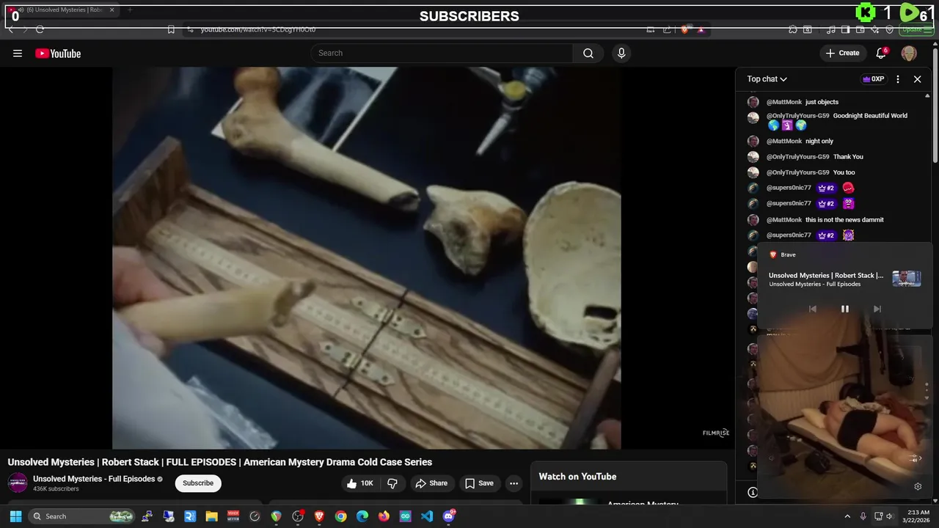Pause playback in Brave media popup
The width and height of the screenshot is (939, 528).
point(844,309)
